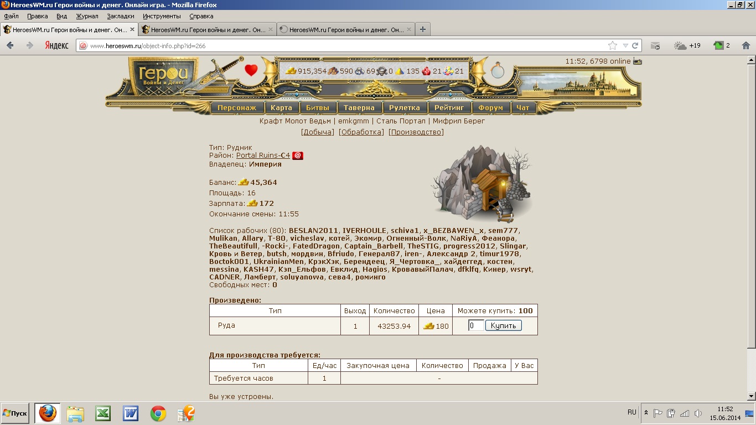
Task: Open the Обработка link
Action: tap(361, 132)
